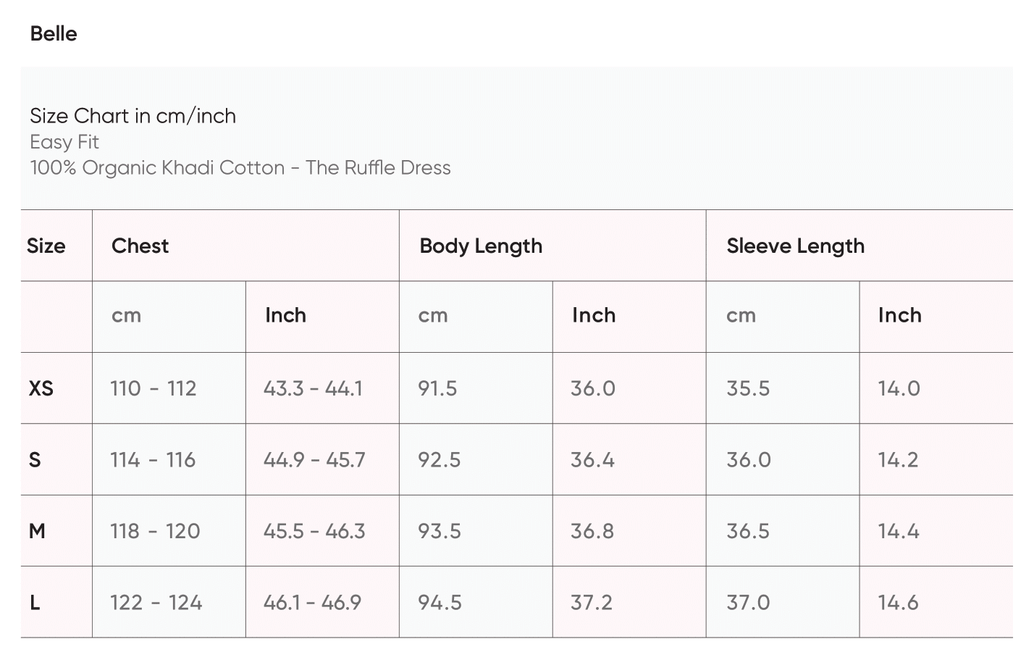
Task: Select the S chest inches 44.9 - 45.7
Action: point(314,459)
